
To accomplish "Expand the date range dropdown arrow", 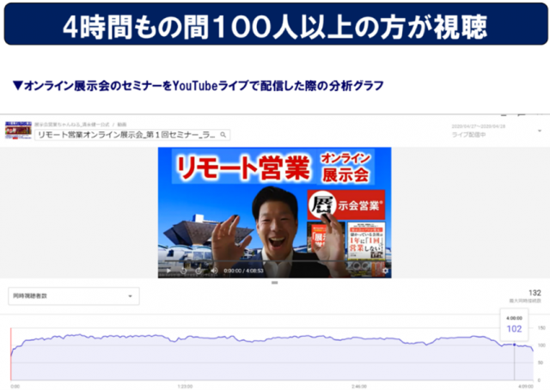I will coord(540,131).
